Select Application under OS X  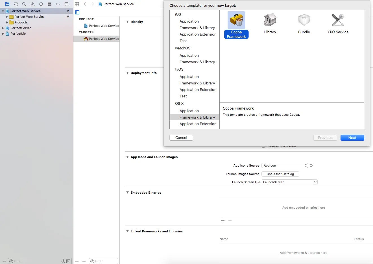coord(189,111)
